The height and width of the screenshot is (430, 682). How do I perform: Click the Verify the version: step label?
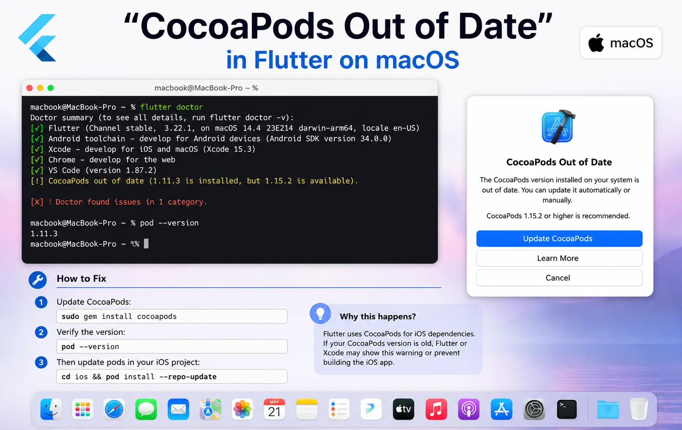pos(91,332)
